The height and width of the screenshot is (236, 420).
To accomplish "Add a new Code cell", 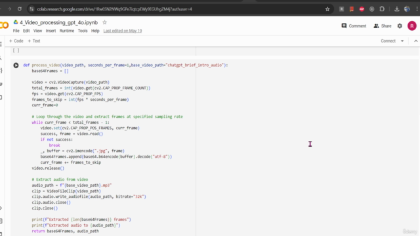I will coord(16,41).
